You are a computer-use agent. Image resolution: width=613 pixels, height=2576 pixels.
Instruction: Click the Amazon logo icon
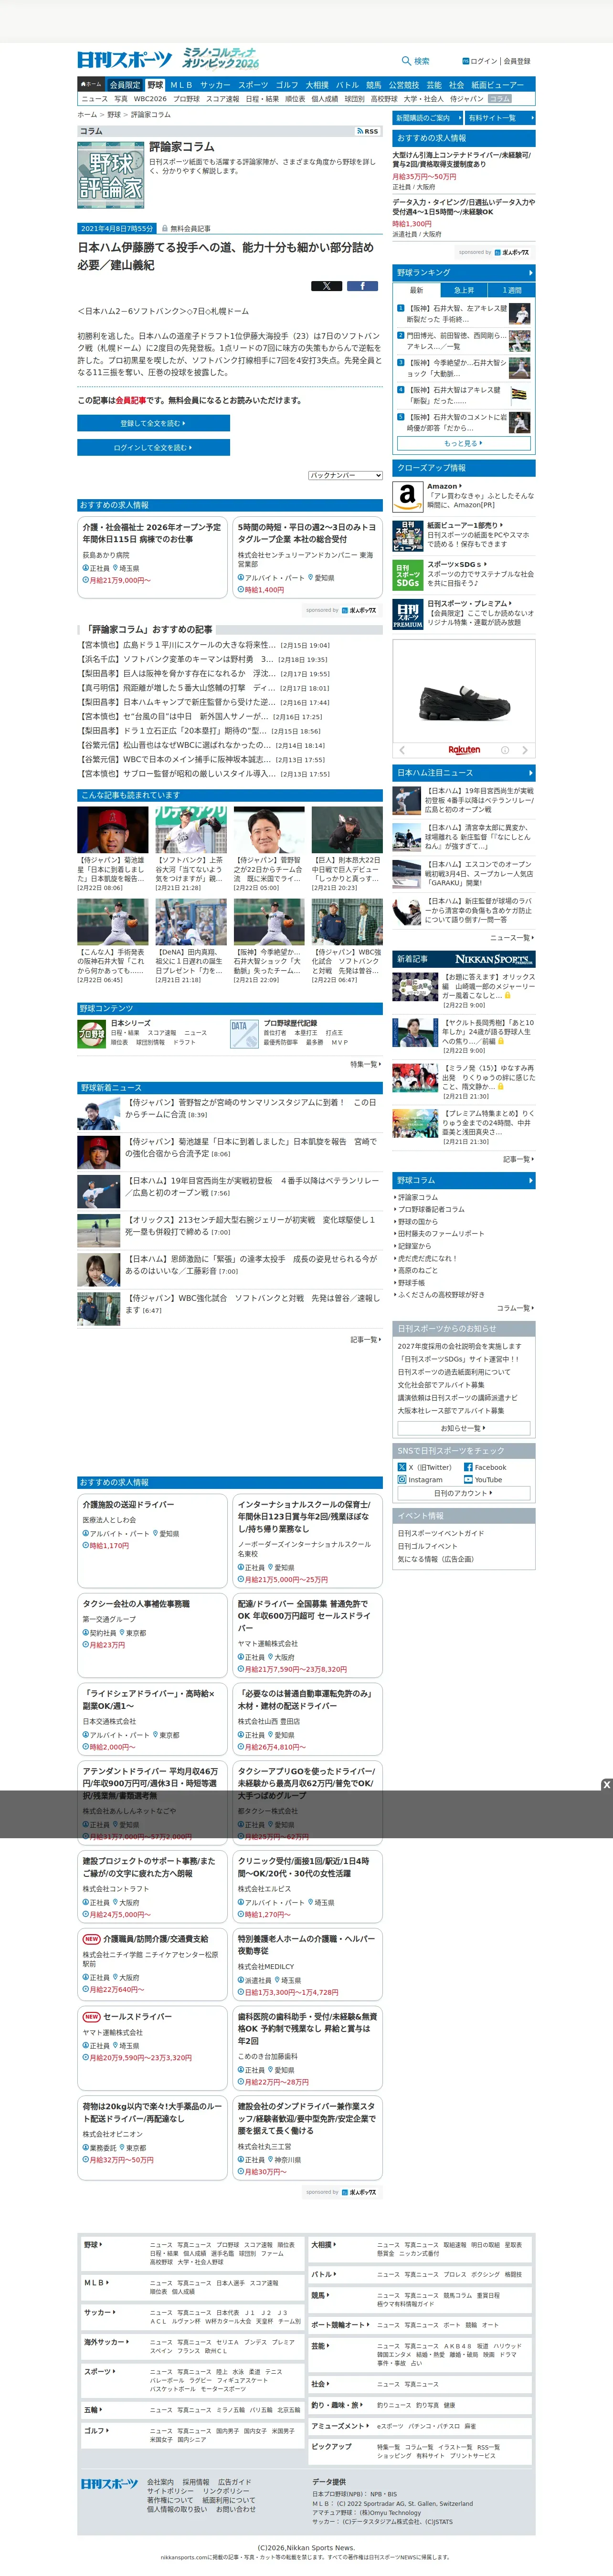click(407, 496)
